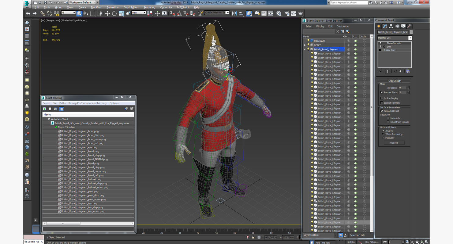Click the Redo arrow in main toolbar
453x244 pixels.
coord(35,13)
